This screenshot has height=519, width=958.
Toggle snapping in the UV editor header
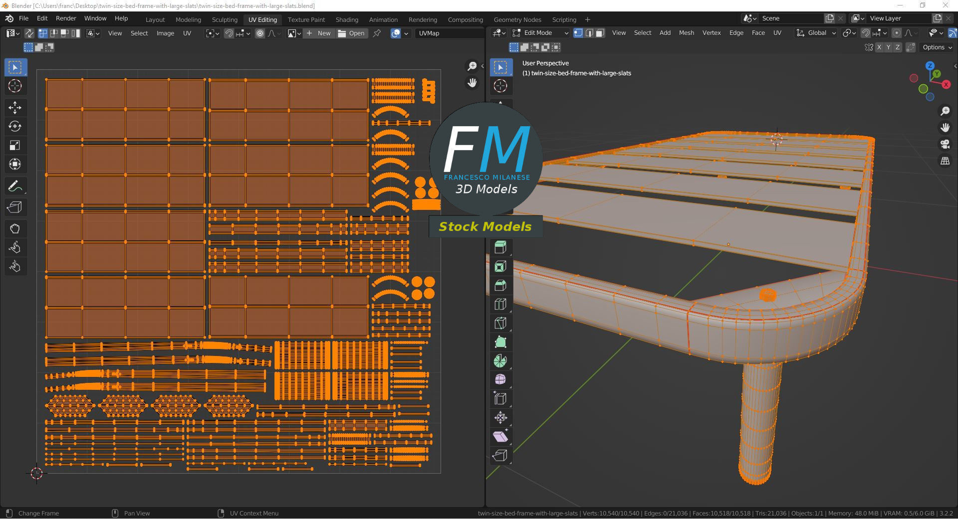(229, 33)
